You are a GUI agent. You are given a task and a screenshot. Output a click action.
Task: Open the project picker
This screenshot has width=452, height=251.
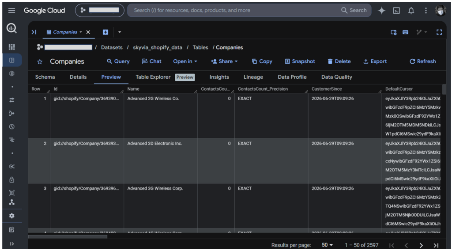click(x=100, y=11)
